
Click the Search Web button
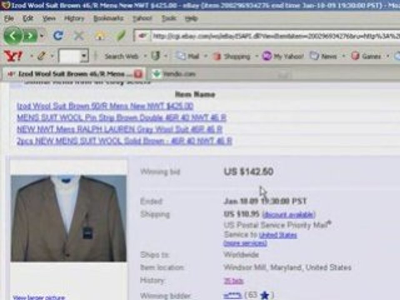tap(121, 56)
